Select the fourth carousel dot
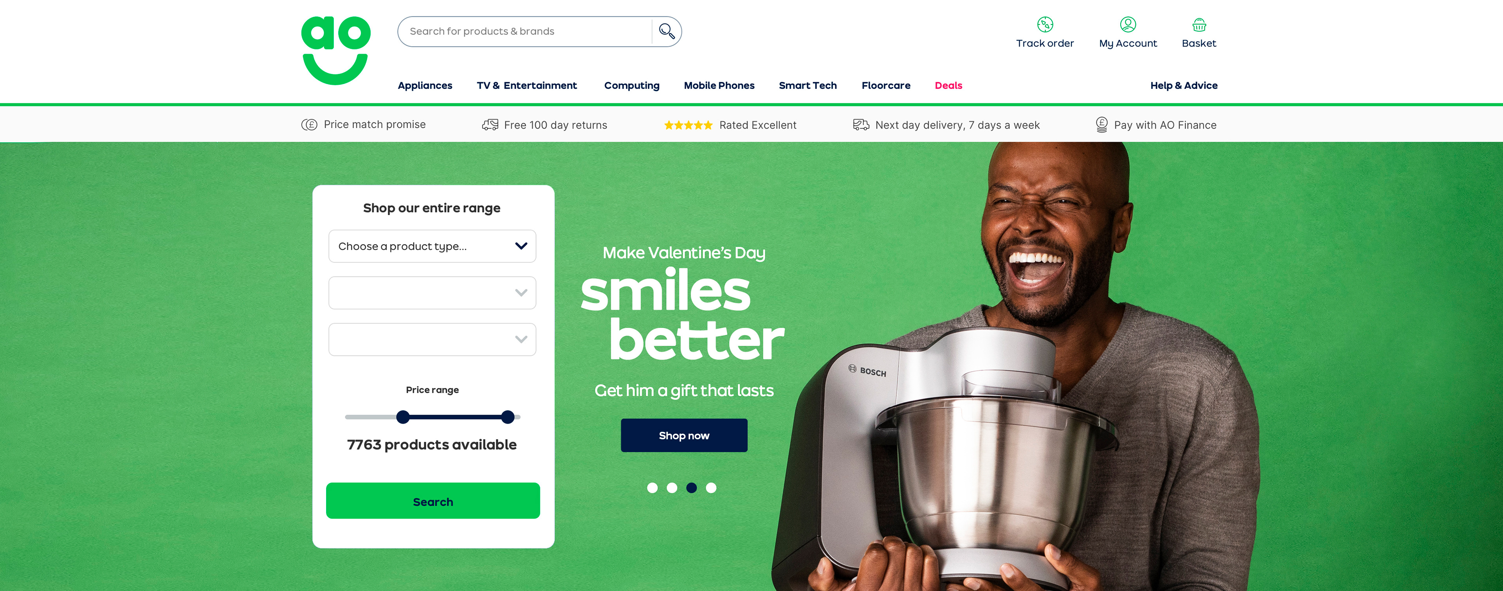The image size is (1503, 591). point(711,488)
